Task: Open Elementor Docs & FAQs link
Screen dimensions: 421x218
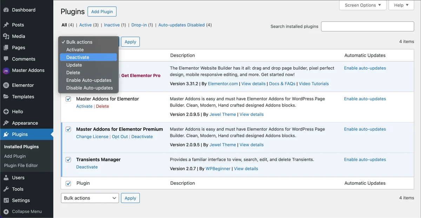Action: 282,84
